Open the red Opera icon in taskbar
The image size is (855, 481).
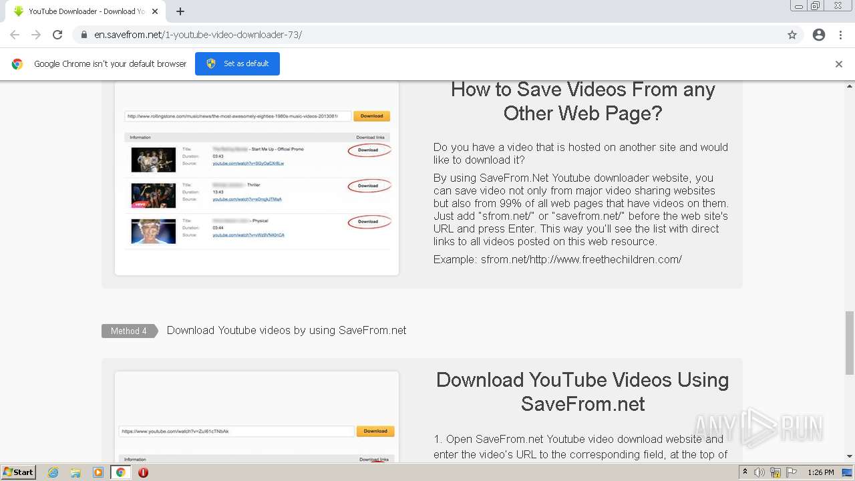click(143, 472)
